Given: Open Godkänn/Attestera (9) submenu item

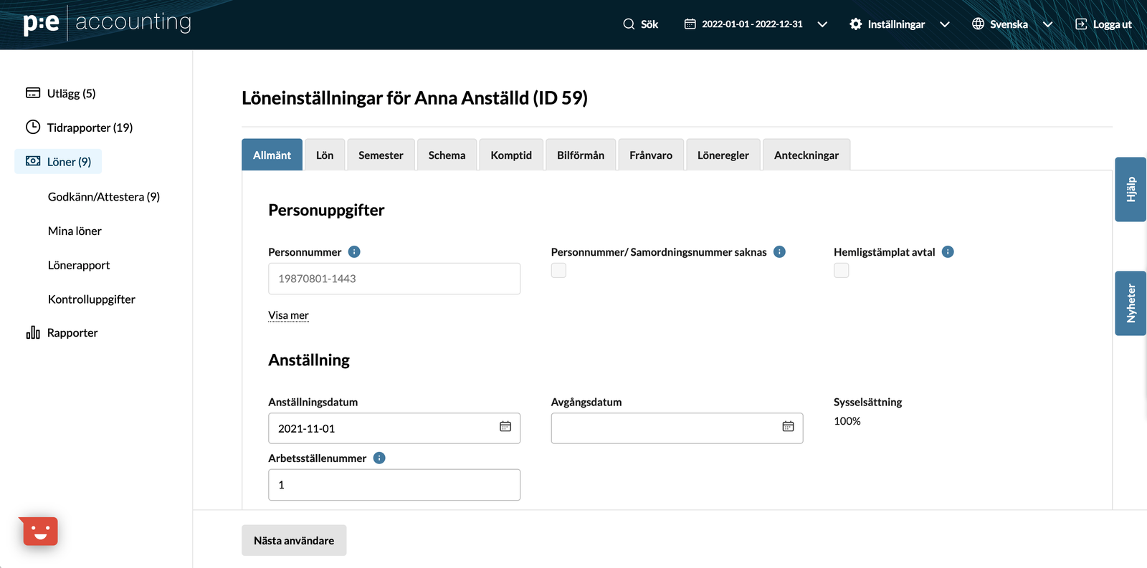Looking at the screenshot, I should pos(104,196).
